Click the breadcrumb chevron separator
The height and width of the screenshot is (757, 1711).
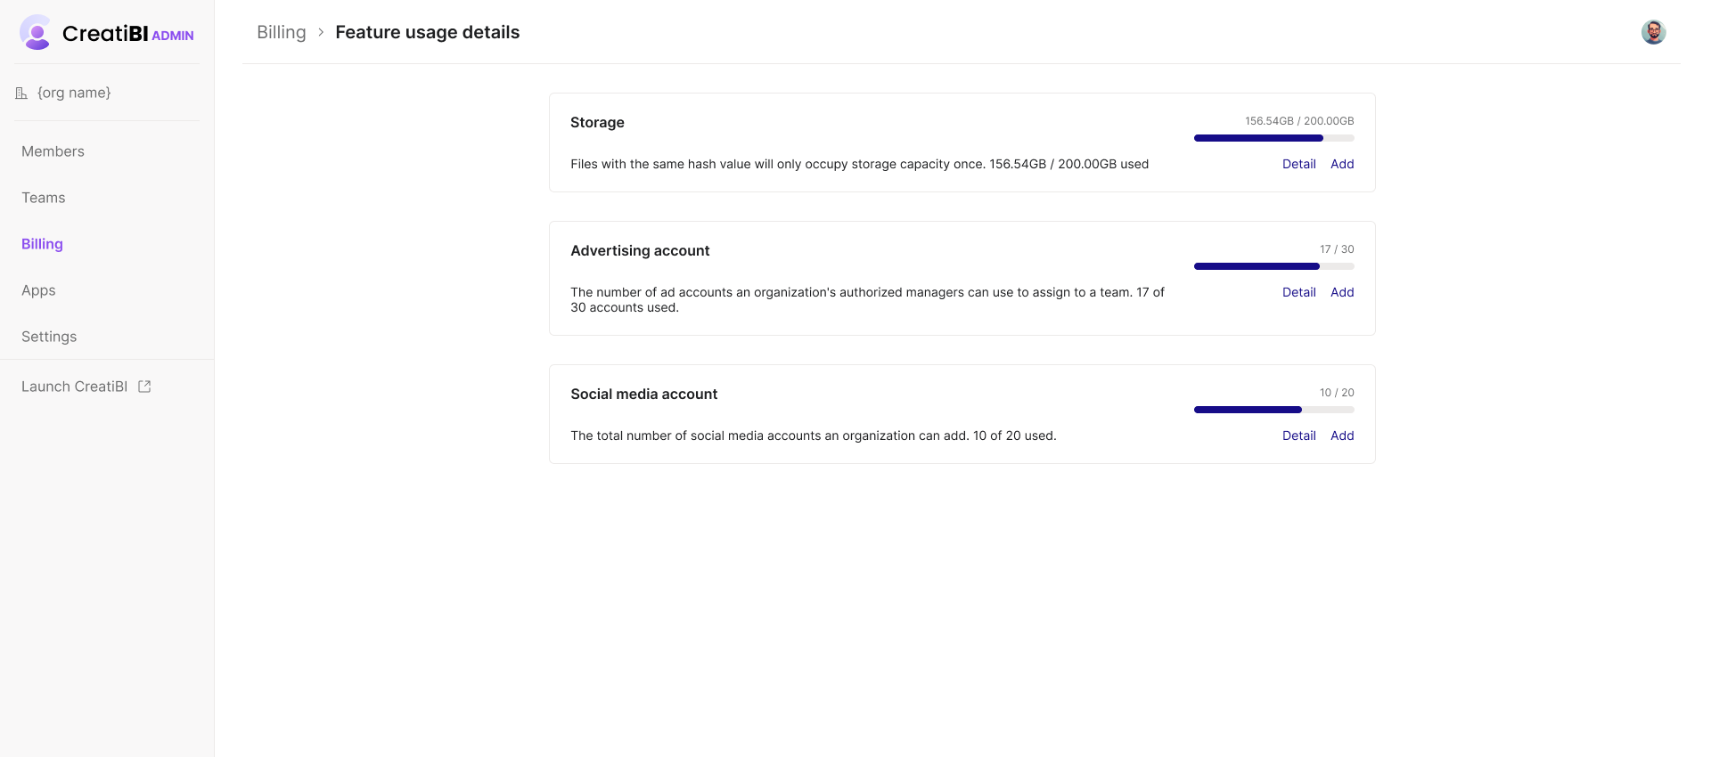pos(321,32)
